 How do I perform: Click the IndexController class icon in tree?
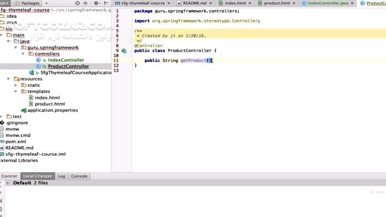(39, 60)
